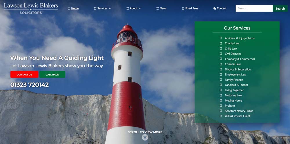Click the scroll icon beside Fixed Fees

tap(183, 8)
